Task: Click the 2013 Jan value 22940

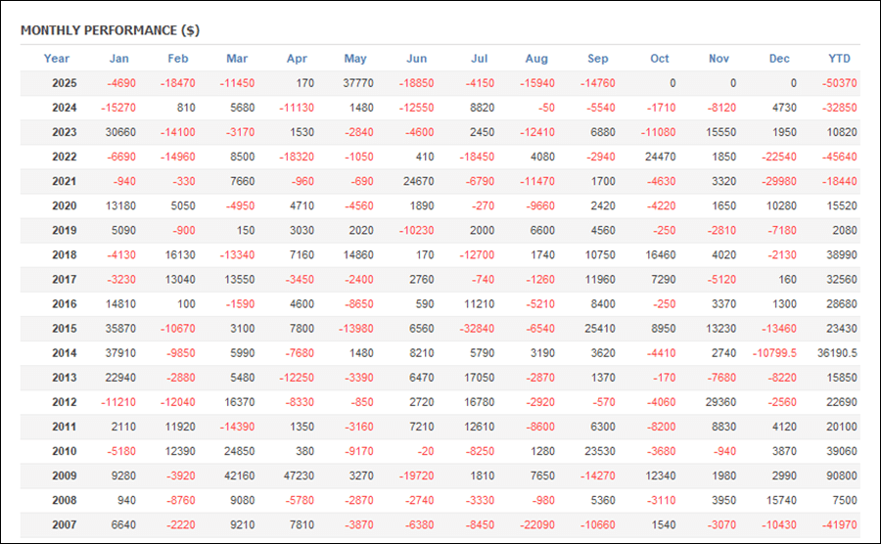Action: click(120, 378)
